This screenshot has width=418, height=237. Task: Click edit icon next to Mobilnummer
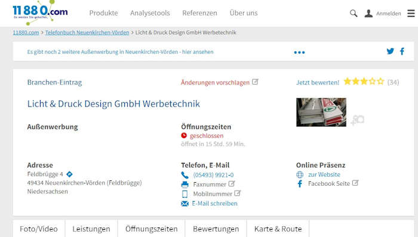point(237,193)
